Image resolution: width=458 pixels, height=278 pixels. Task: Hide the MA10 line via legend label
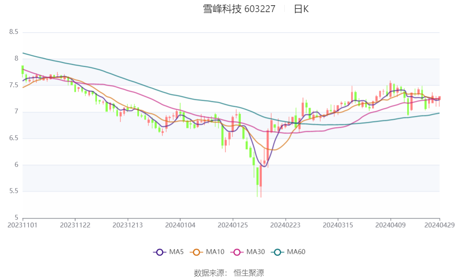[x=215, y=252]
